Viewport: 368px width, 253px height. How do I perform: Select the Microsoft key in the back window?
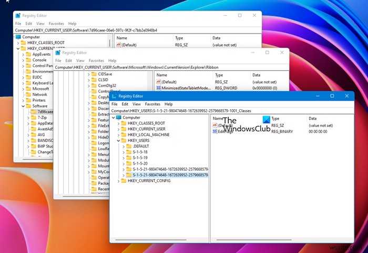40,89
